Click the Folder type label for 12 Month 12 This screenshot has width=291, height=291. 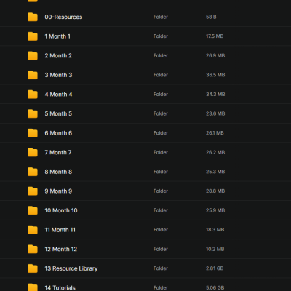pos(161,249)
